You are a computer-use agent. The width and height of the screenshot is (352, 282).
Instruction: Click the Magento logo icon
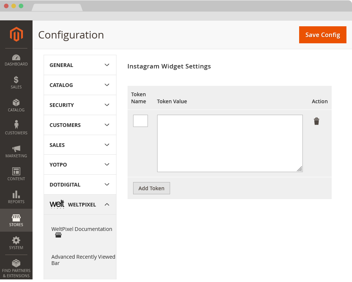click(x=16, y=34)
